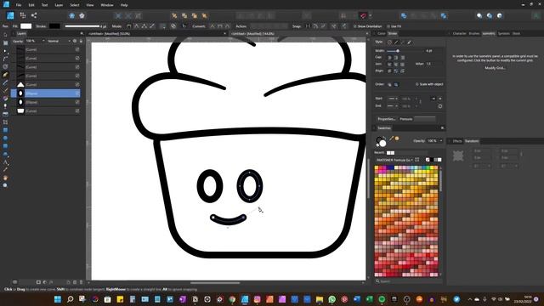Image resolution: width=544 pixels, height=306 pixels.
Task: Click the white Fill color swatch
Action: 26,26
